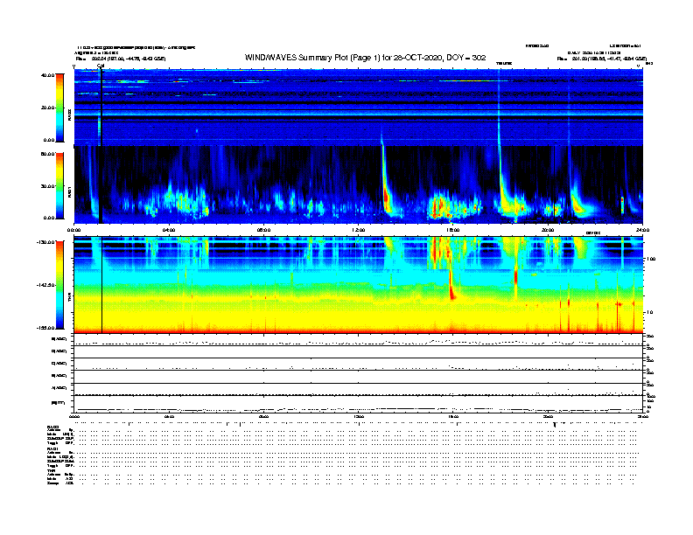Image resolution: width=693 pixels, height=535 pixels.
Task: Click the 24:00 tick label under the RAD1 panel
Action: (x=642, y=230)
